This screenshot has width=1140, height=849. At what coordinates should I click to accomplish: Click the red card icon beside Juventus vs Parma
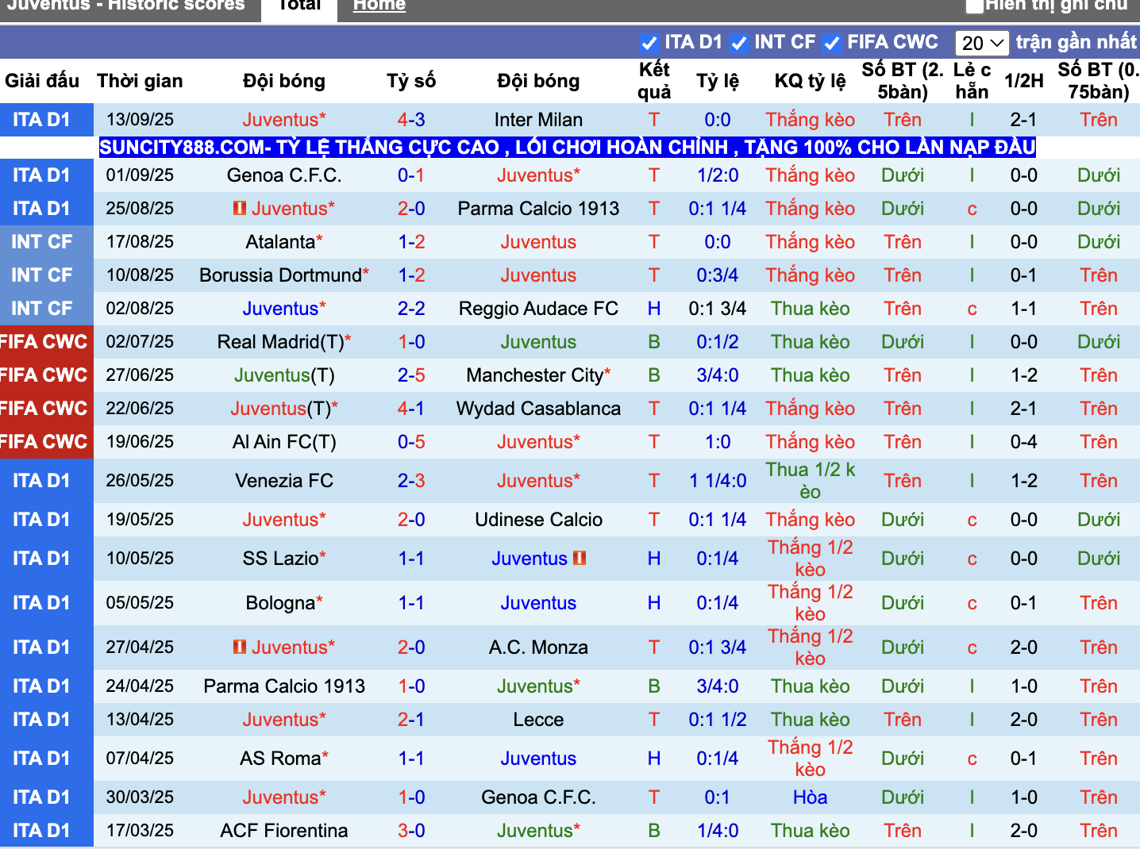point(239,208)
